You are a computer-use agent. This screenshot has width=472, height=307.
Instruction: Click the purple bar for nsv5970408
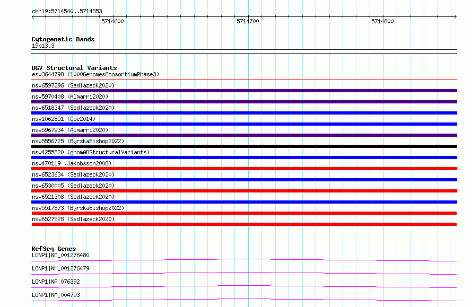(x=244, y=102)
